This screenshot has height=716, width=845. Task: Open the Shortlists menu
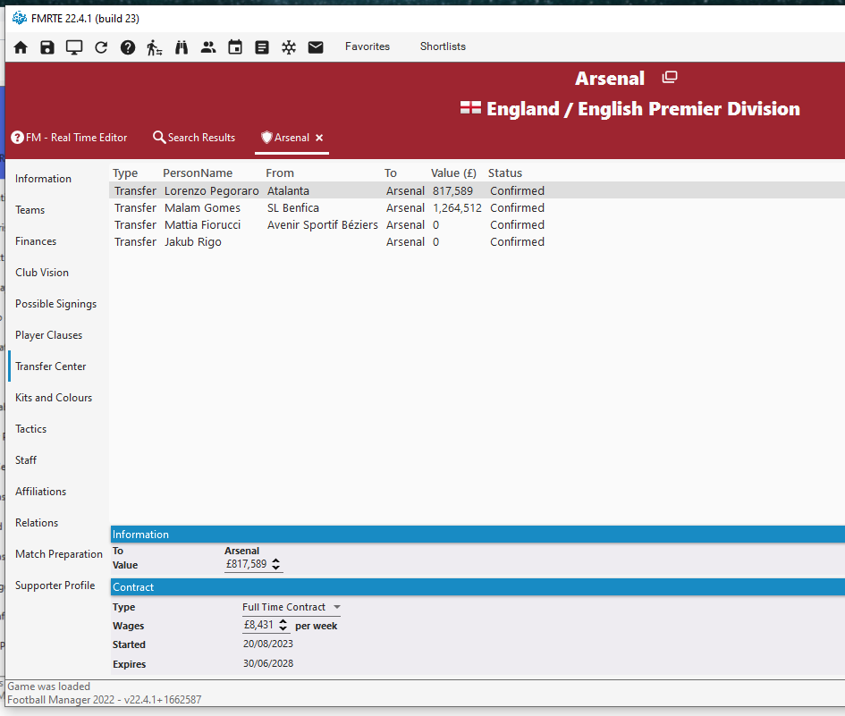[x=443, y=46]
